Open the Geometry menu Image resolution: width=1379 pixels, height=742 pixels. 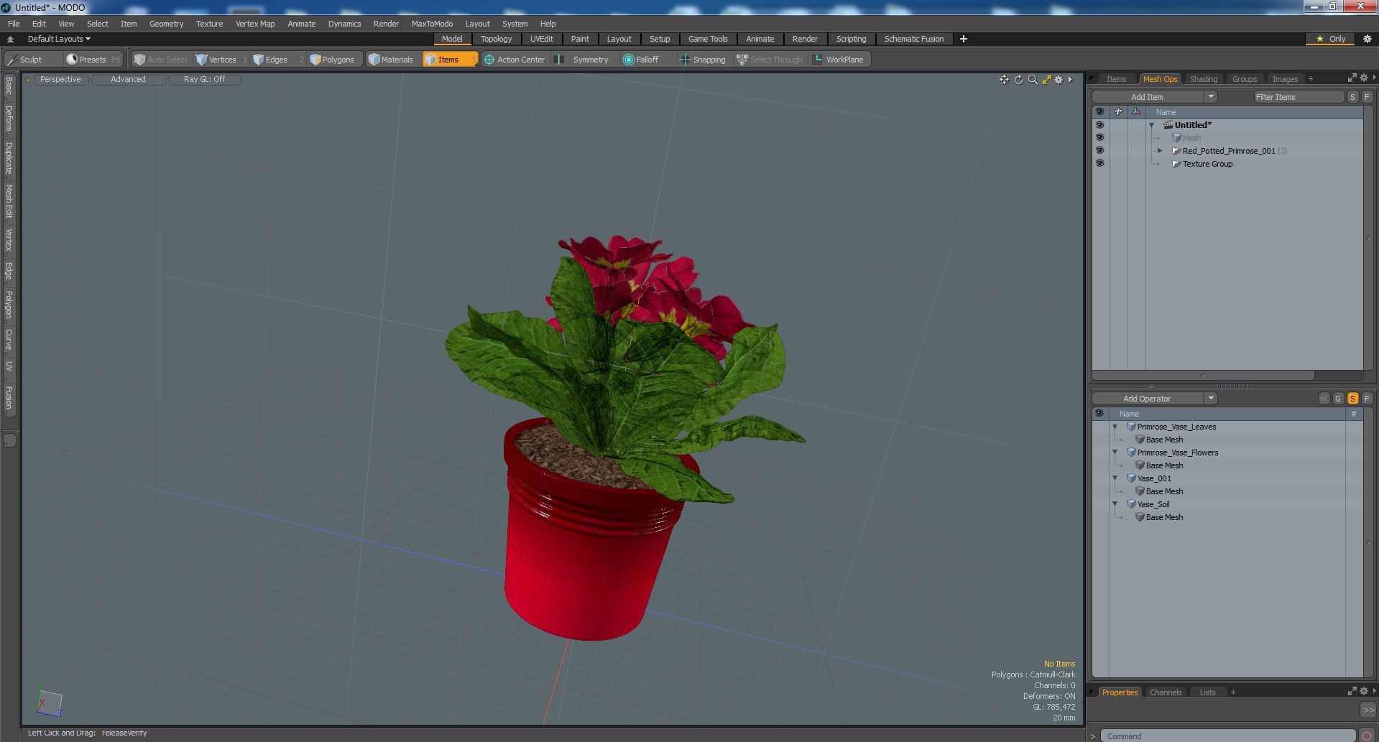click(x=166, y=24)
